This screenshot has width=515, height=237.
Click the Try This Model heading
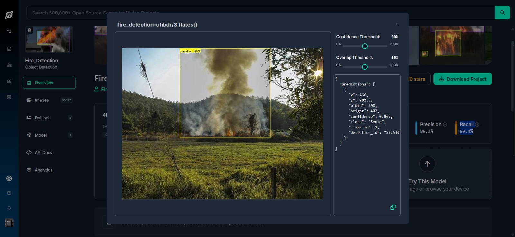[x=427, y=181]
